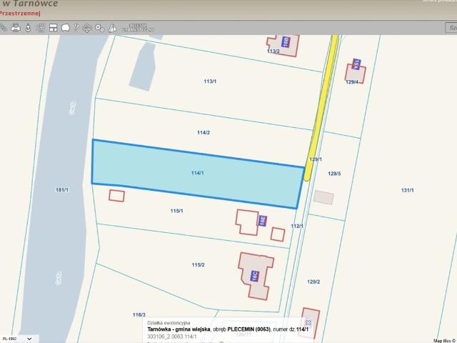457x343 pixels.
Task: Click parcel id 303106_2.0063.114/1 text
Action: click(172, 337)
